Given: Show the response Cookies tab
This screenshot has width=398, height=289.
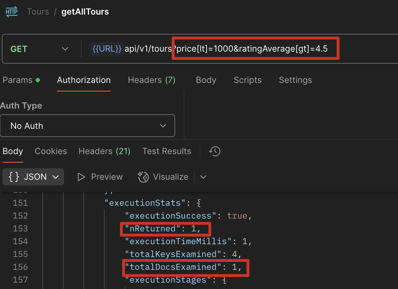Looking at the screenshot, I should pyautogui.click(x=51, y=151).
